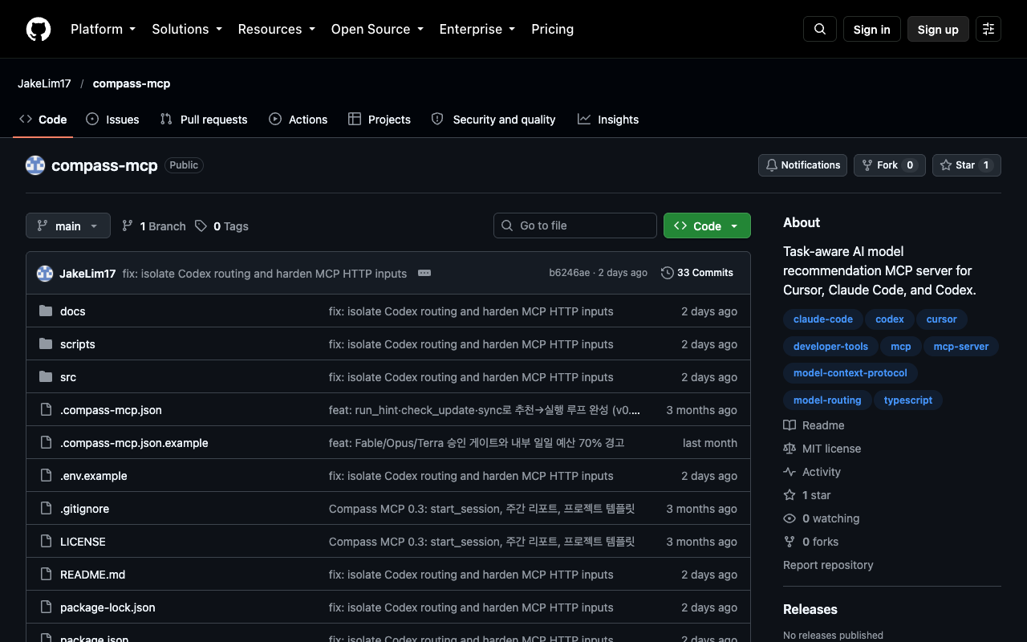
Task: Open the Pull requests tab
Action: (204, 120)
